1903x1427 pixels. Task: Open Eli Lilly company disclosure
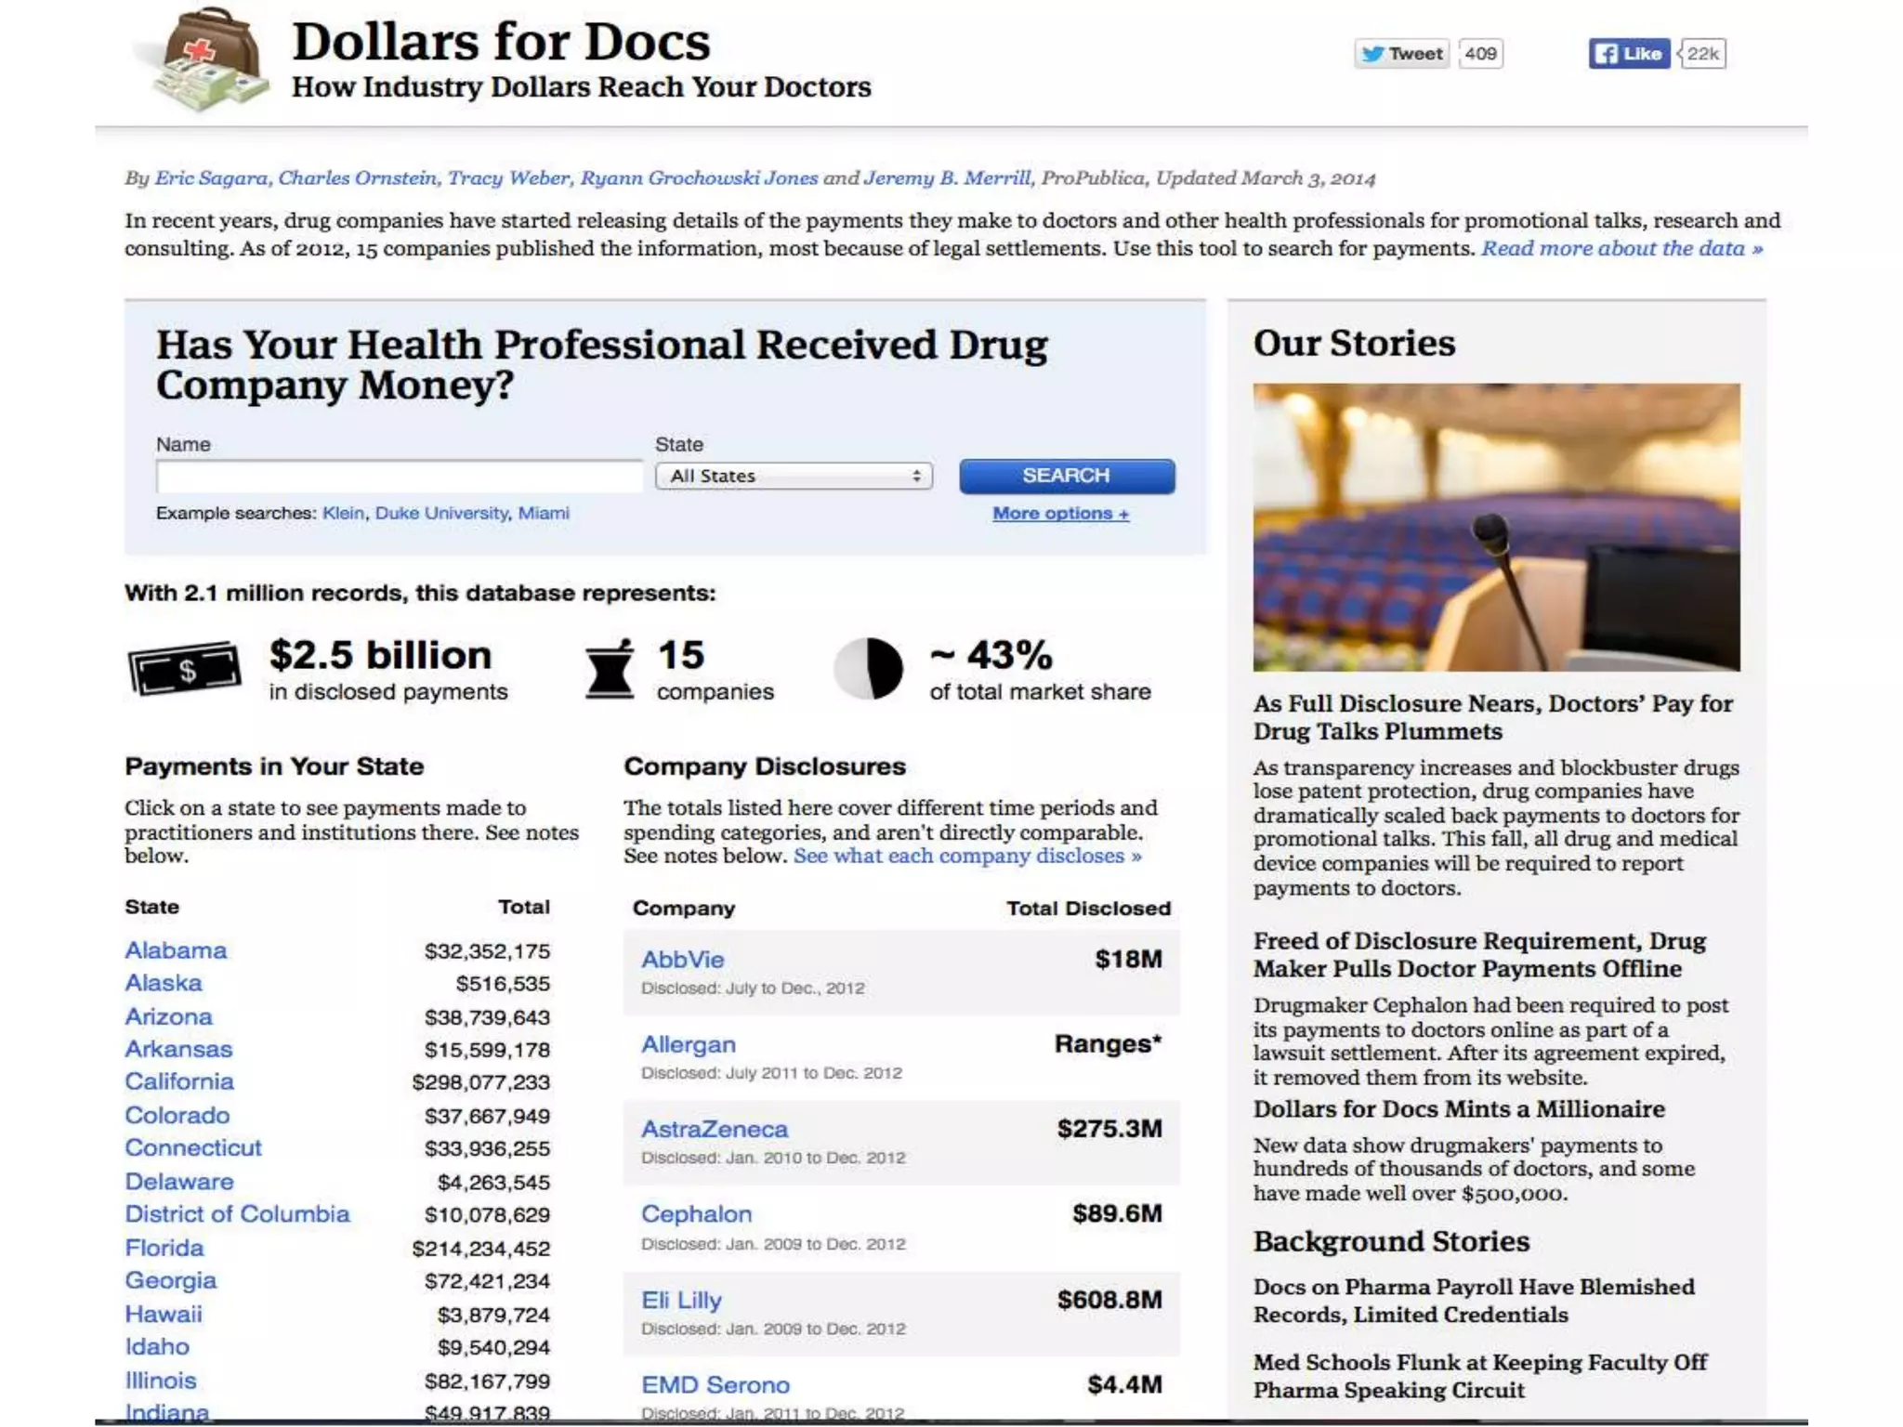pos(681,1300)
